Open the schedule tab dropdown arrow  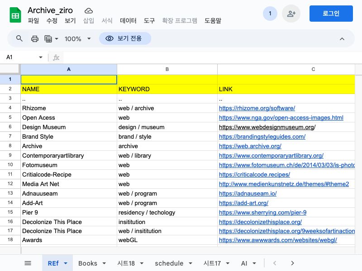pos(191,263)
